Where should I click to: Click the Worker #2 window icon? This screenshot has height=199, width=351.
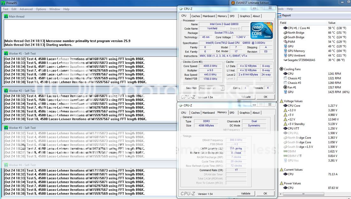click(x=6, y=91)
